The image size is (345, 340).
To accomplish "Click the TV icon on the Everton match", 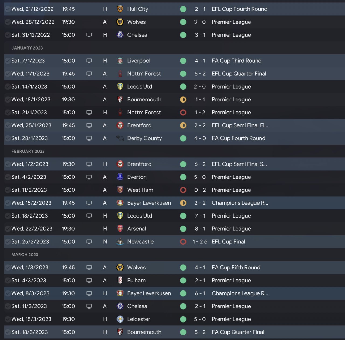I will [89, 177].
